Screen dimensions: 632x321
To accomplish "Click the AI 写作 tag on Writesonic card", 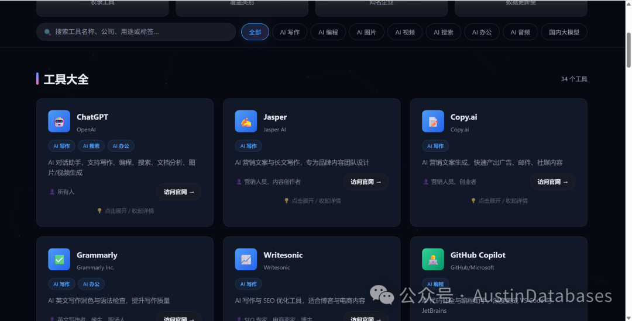I will click(248, 284).
